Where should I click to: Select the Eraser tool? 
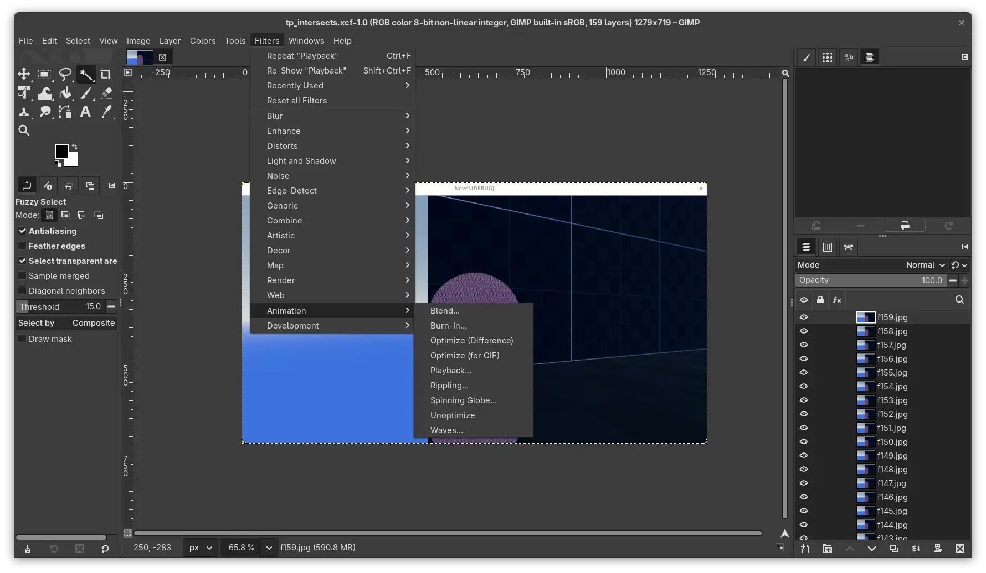click(107, 93)
